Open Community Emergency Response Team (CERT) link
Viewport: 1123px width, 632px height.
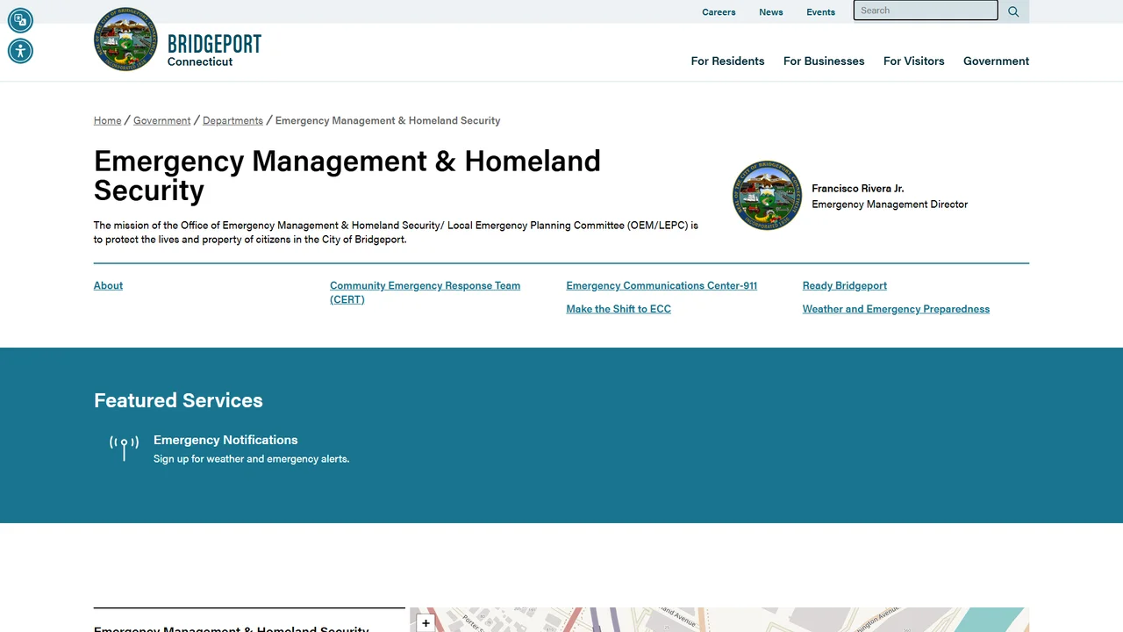click(x=425, y=292)
